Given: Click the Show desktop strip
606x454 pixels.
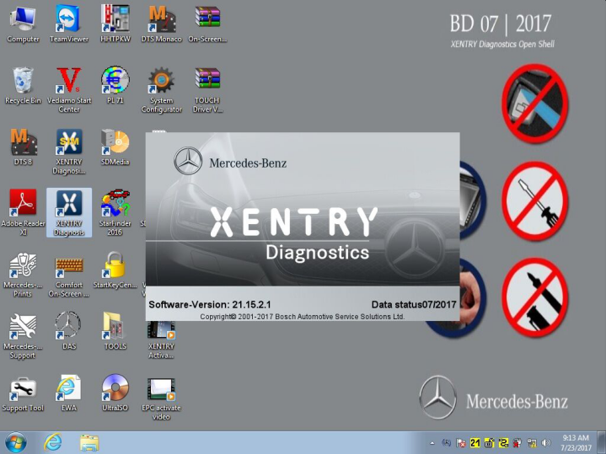Looking at the screenshot, I should coord(601,443).
